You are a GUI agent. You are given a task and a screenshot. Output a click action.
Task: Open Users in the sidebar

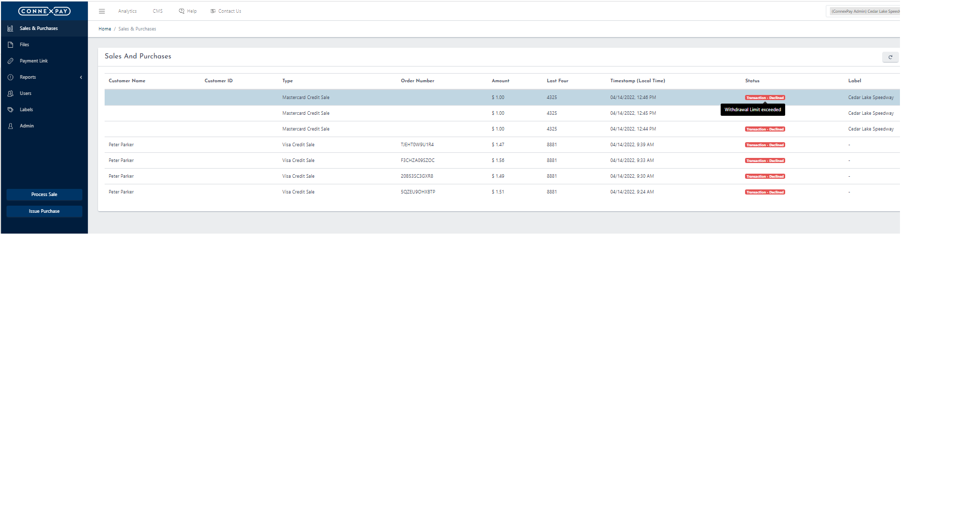[x=44, y=93]
